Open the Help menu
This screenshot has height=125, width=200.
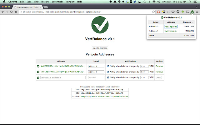[80, 2]
